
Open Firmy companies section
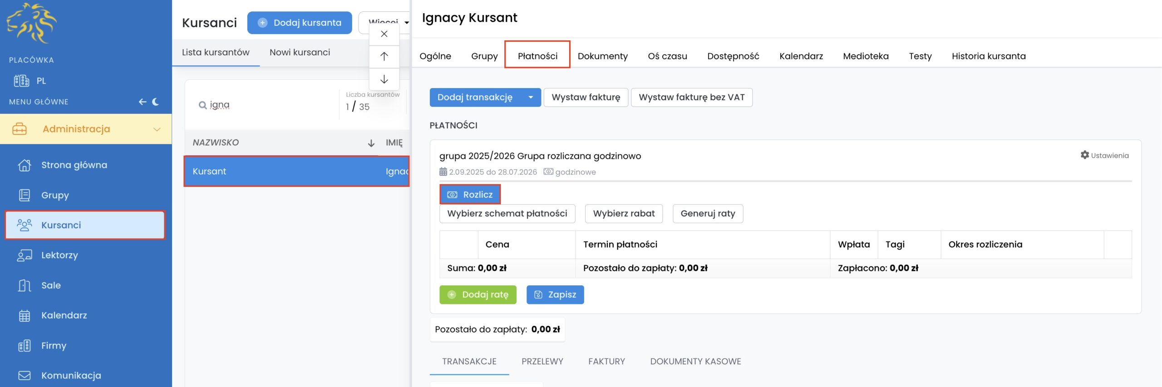coord(54,346)
